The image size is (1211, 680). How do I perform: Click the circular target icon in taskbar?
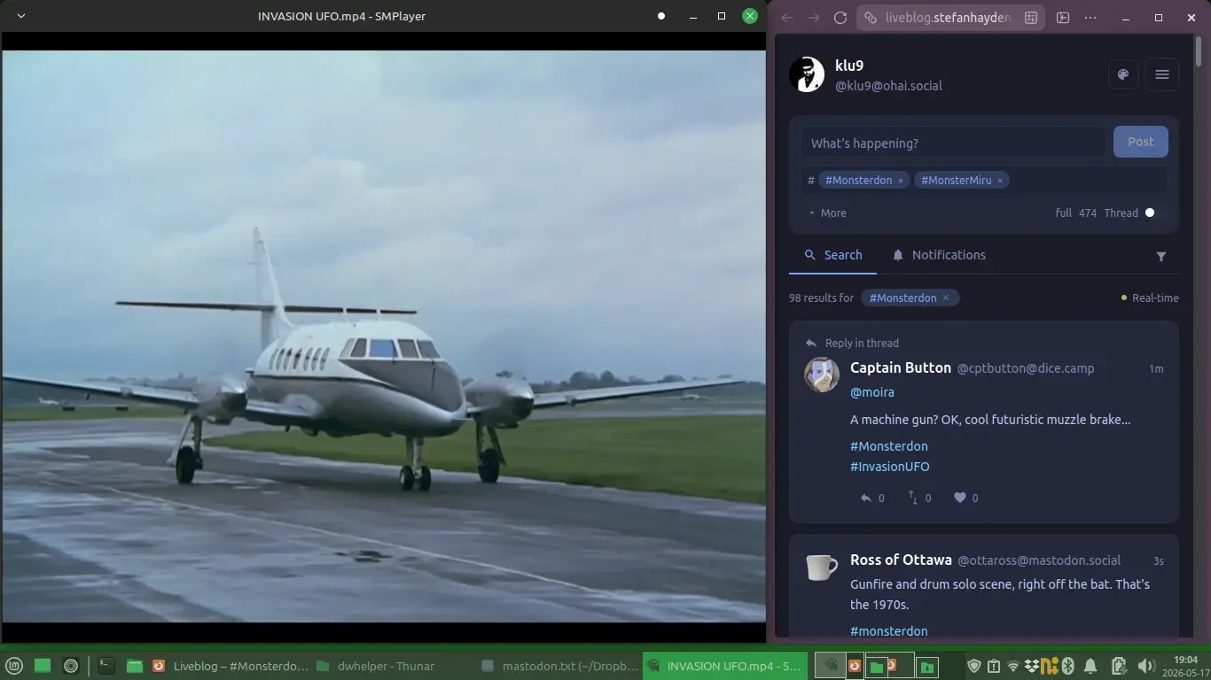(72, 666)
